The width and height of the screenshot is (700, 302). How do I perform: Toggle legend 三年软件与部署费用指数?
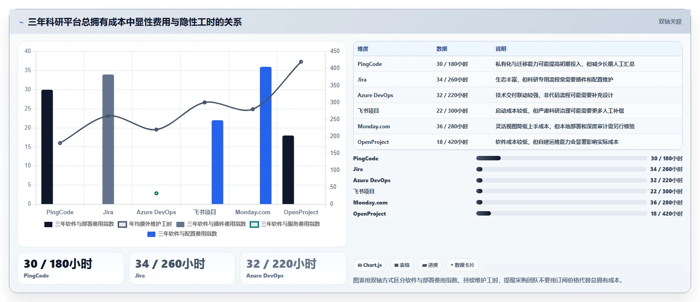point(79,224)
